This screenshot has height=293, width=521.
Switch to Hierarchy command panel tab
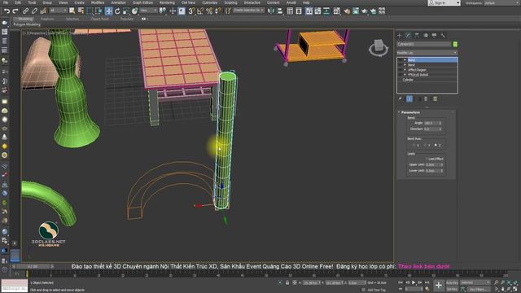[417, 35]
